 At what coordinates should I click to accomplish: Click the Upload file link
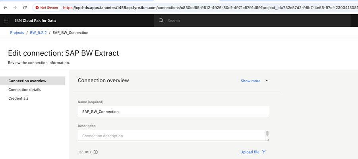tap(250, 152)
